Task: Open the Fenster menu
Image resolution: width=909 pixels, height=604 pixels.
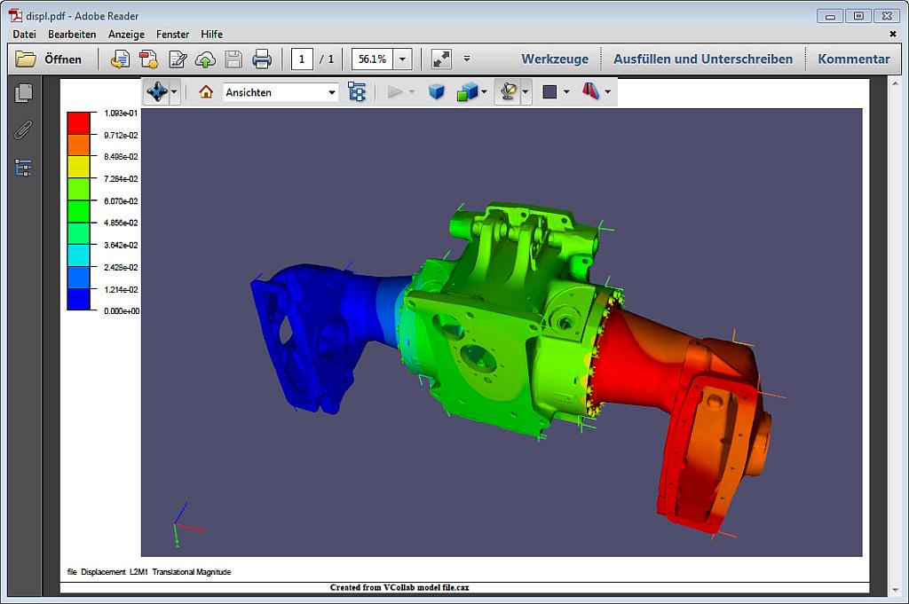Action: 172,34
